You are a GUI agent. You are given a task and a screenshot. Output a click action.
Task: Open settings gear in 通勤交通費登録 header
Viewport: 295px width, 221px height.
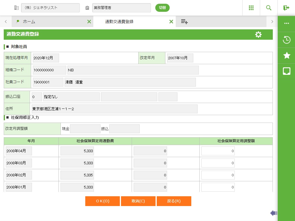258,35
